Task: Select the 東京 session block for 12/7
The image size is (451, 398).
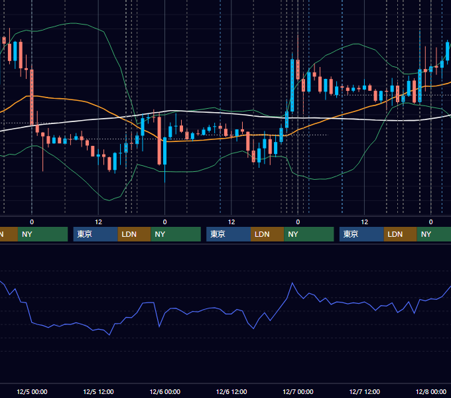Action: 361,234
